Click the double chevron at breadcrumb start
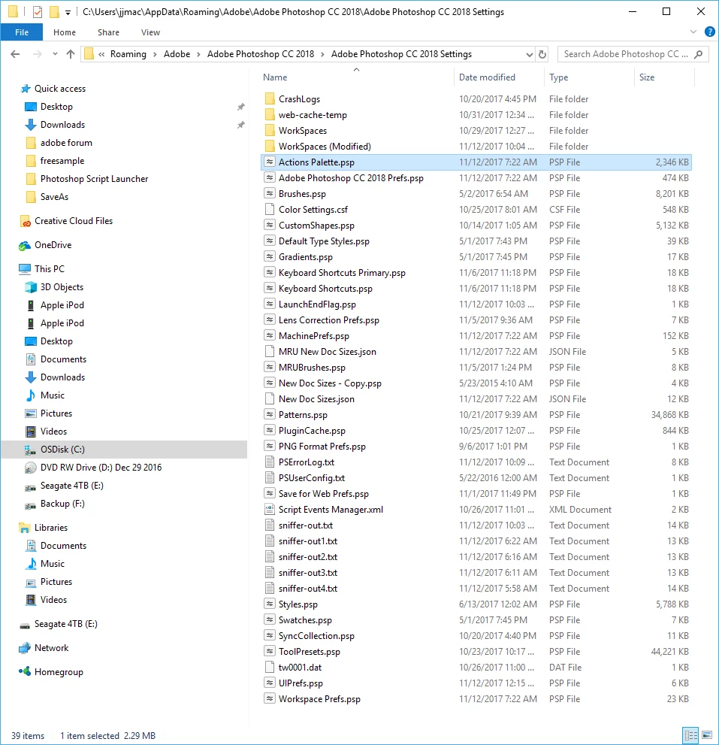 [101, 54]
